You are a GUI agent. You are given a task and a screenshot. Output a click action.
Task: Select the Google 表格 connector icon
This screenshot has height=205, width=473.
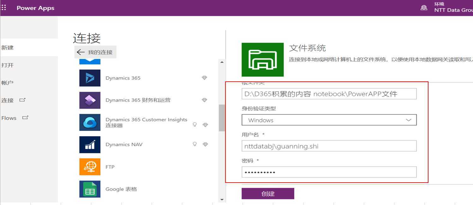[x=90, y=189]
